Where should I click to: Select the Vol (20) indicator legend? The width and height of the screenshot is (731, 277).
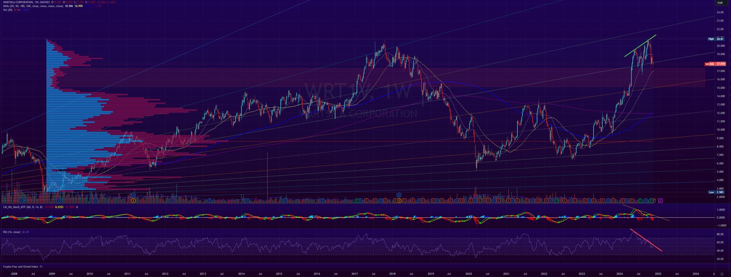(x=8, y=10)
